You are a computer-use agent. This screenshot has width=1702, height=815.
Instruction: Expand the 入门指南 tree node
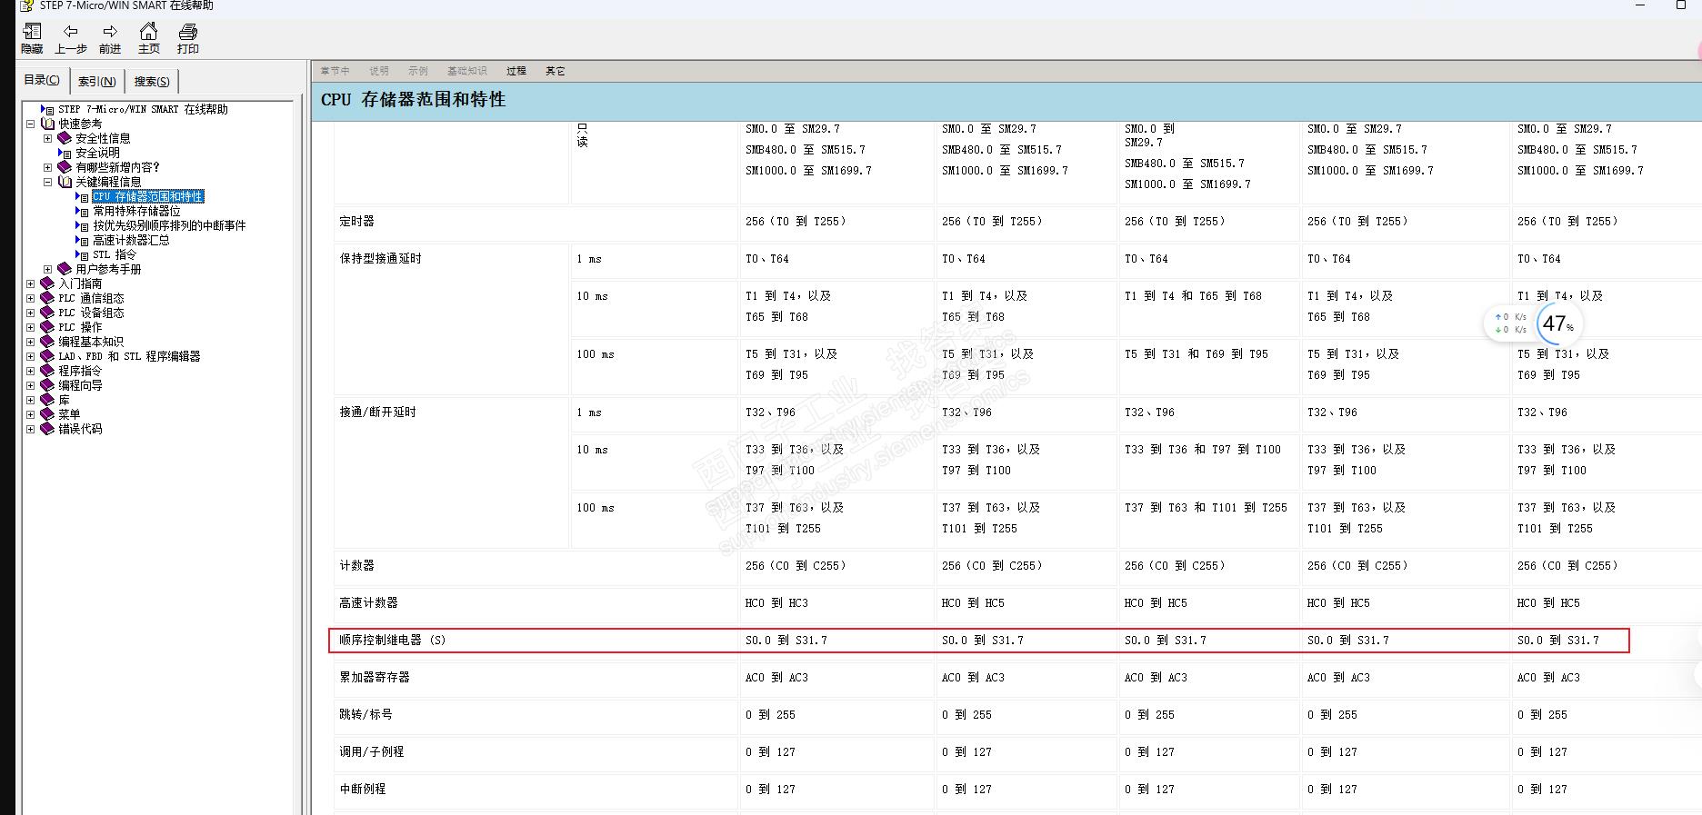coord(31,283)
